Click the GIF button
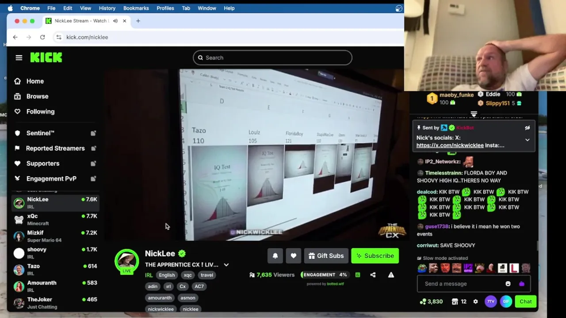The image size is (566, 318). pyautogui.click(x=506, y=302)
